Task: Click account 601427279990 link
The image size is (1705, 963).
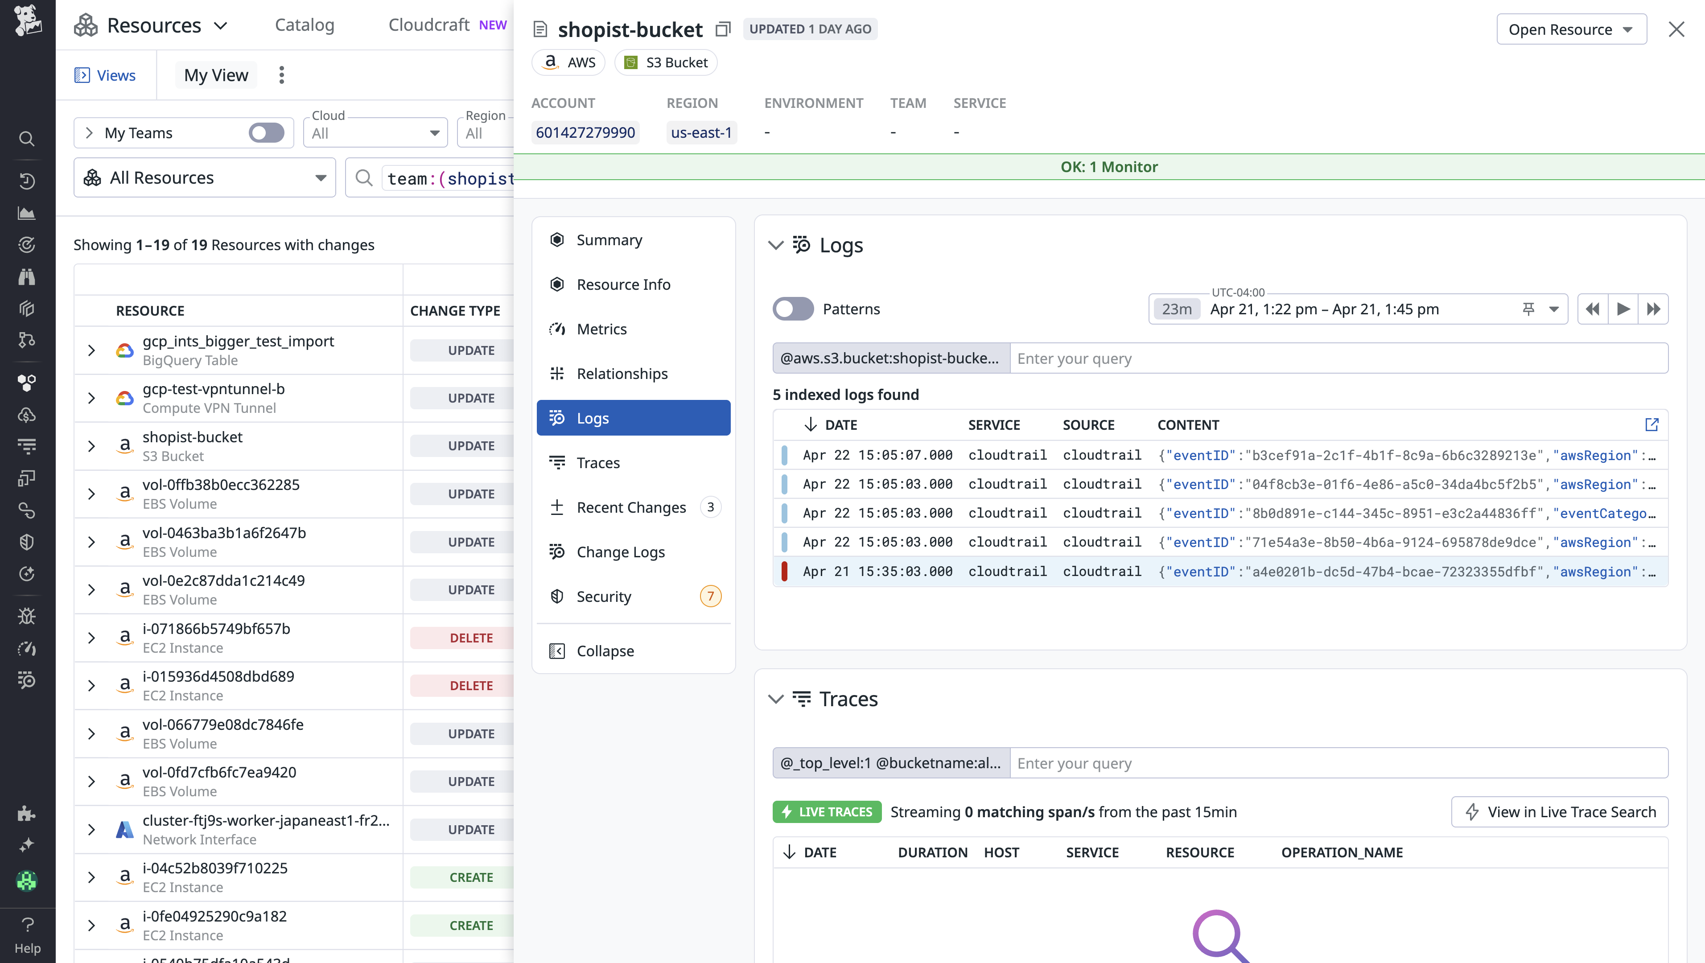Action: tap(585, 132)
